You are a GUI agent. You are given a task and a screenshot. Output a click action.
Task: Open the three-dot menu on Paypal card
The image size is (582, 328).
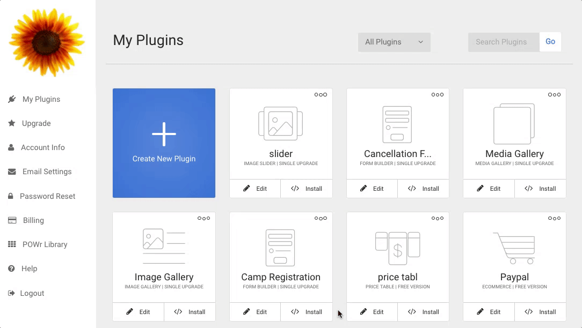click(x=554, y=218)
